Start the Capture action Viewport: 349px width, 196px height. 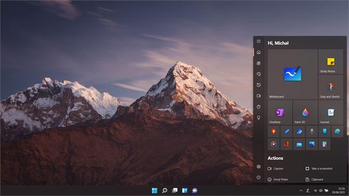point(275,169)
